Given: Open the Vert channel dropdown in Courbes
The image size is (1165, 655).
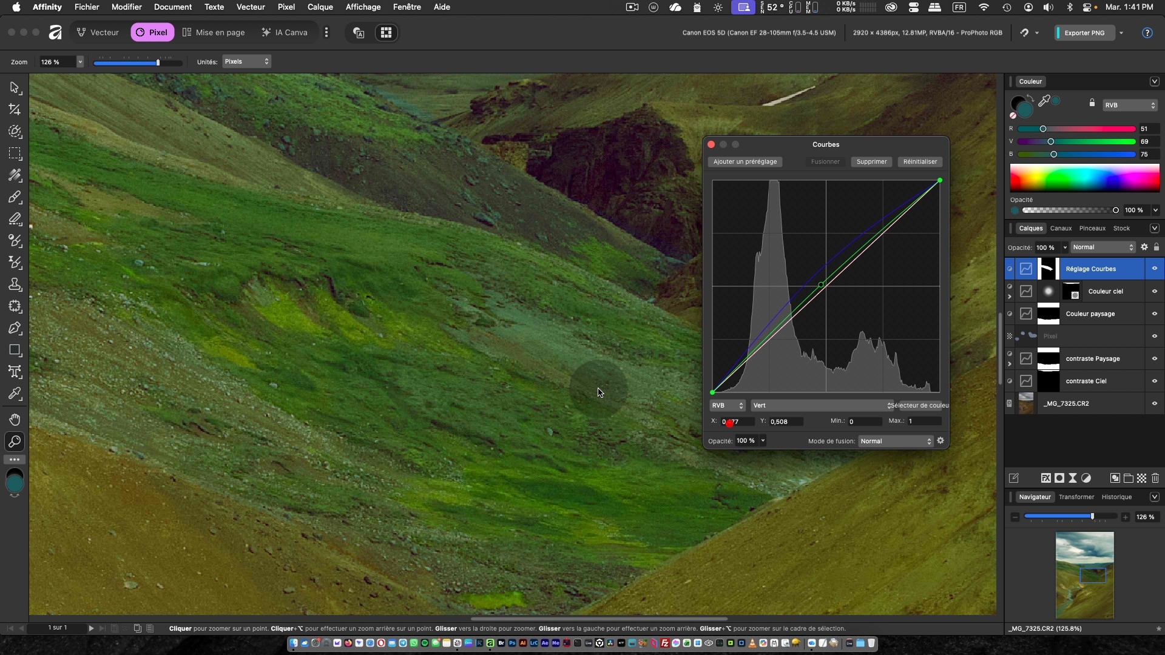Looking at the screenshot, I should (821, 405).
